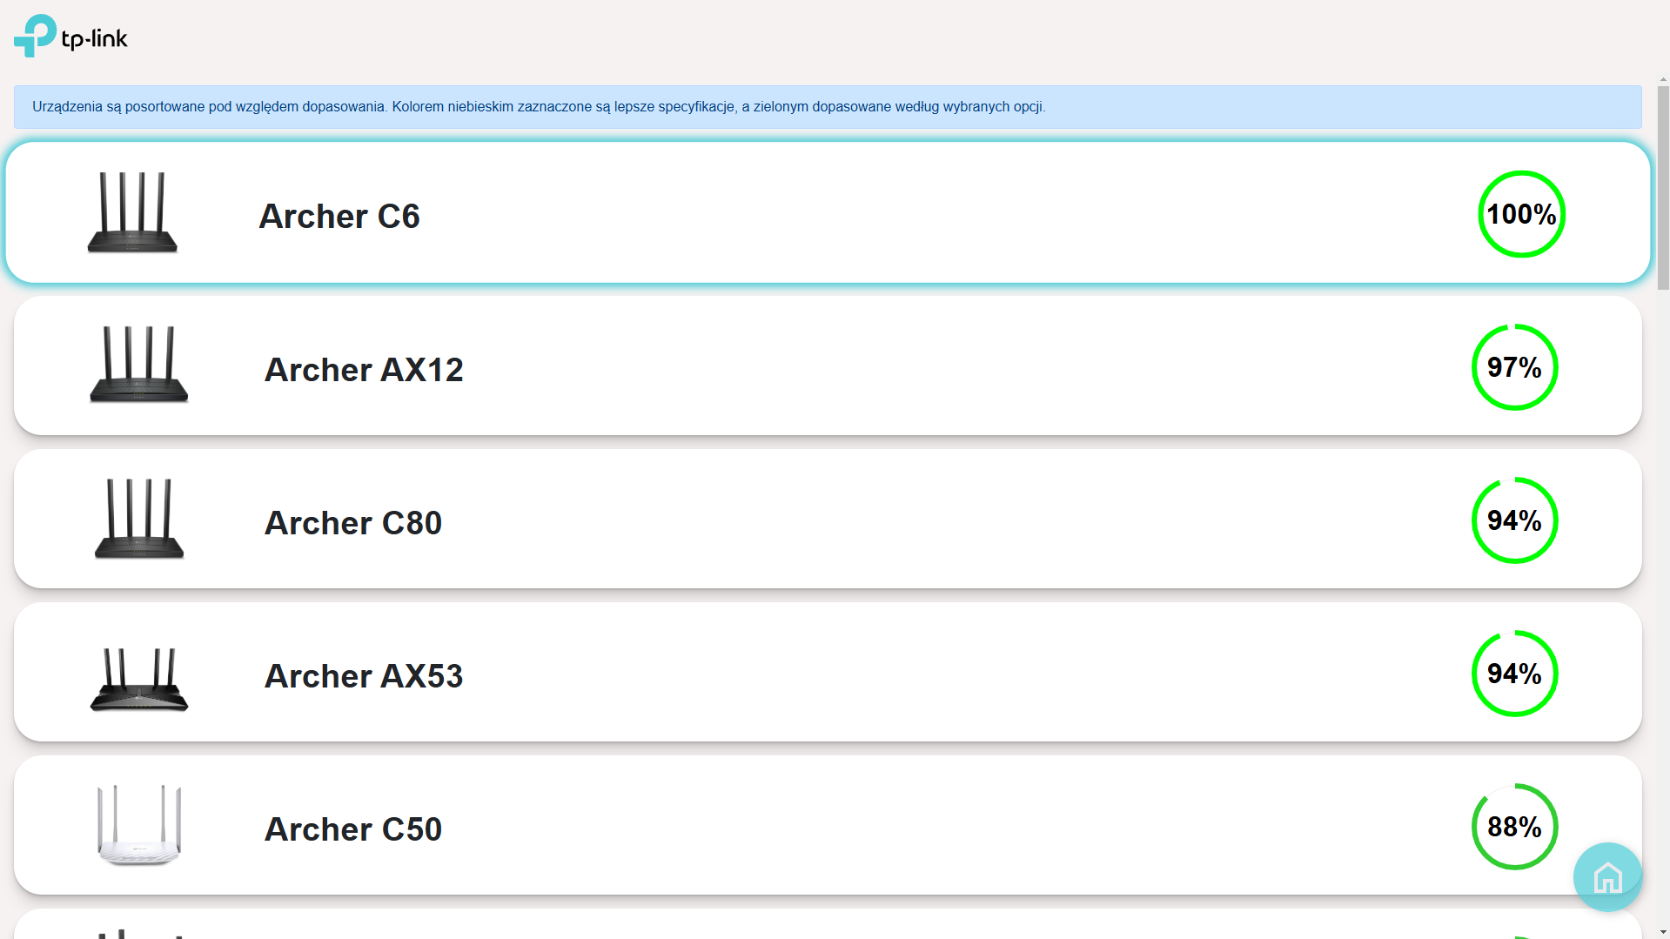Viewport: 1670px width, 939px height.
Task: Click the scrollbar down arrow
Action: coord(1663,933)
